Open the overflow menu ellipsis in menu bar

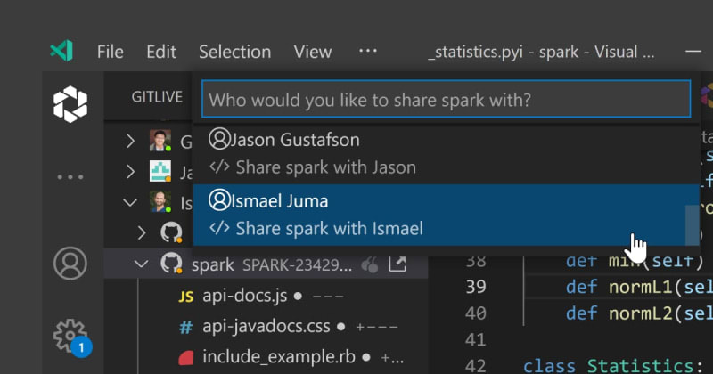tap(368, 52)
